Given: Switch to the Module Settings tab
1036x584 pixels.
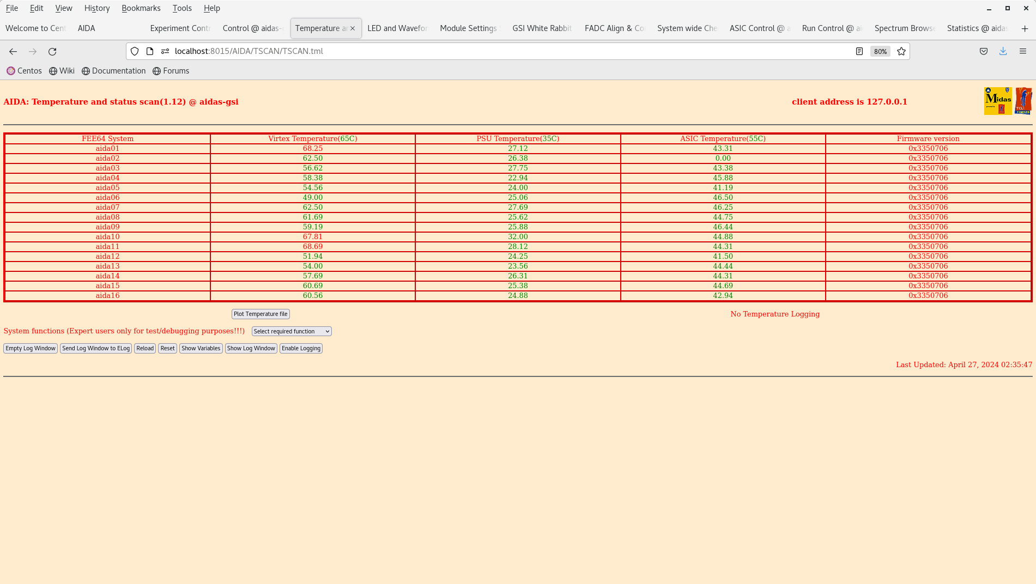Looking at the screenshot, I should tap(470, 28).
